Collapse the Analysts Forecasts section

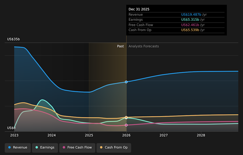point(144,46)
